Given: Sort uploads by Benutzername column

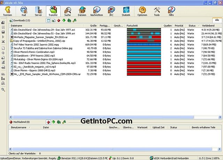Looking at the screenshot, I should click(x=25, y=128).
